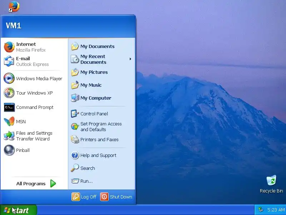Launch Windows Media Player icon
The width and height of the screenshot is (286, 215).
[x=9, y=78]
